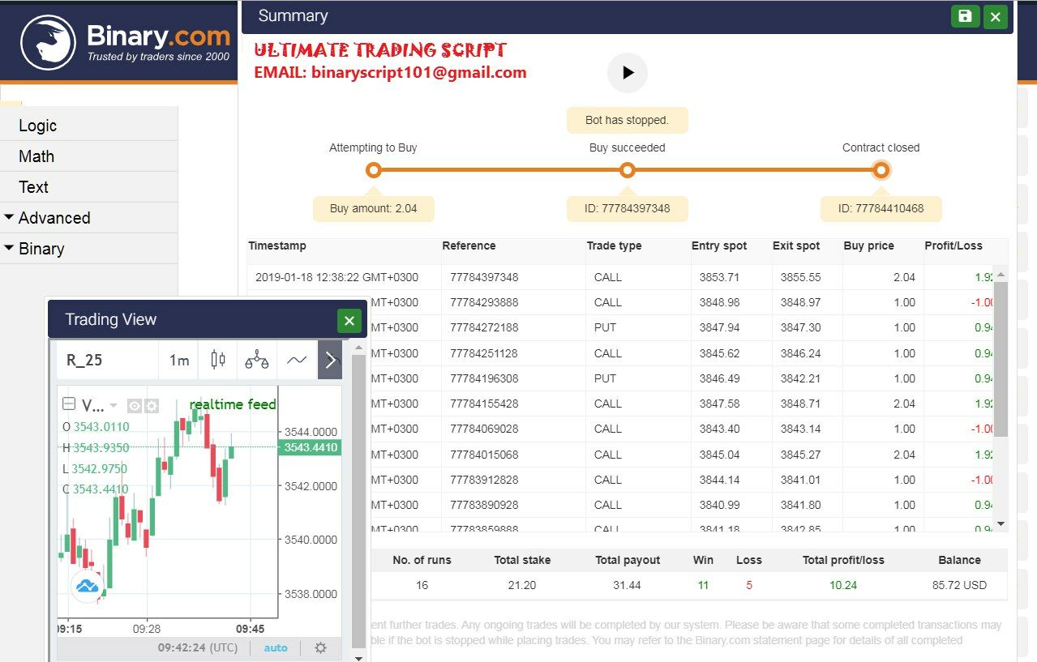Select reference 77784196308 cell
Viewport: 1037px width, 662px height.
[x=484, y=378]
